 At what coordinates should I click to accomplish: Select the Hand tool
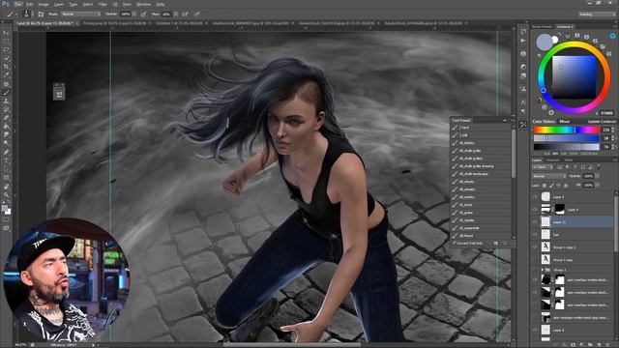click(x=6, y=187)
